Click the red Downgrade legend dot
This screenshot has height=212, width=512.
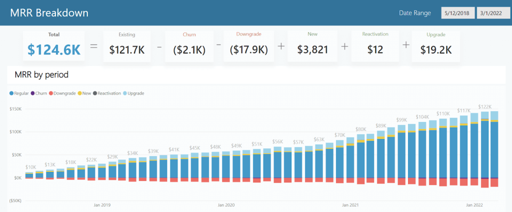[50, 93]
